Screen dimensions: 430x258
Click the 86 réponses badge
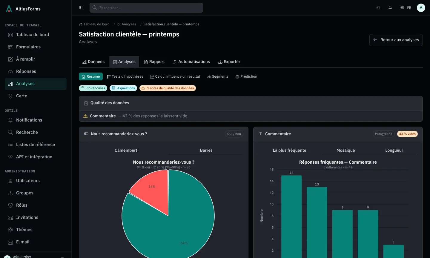[x=93, y=88]
